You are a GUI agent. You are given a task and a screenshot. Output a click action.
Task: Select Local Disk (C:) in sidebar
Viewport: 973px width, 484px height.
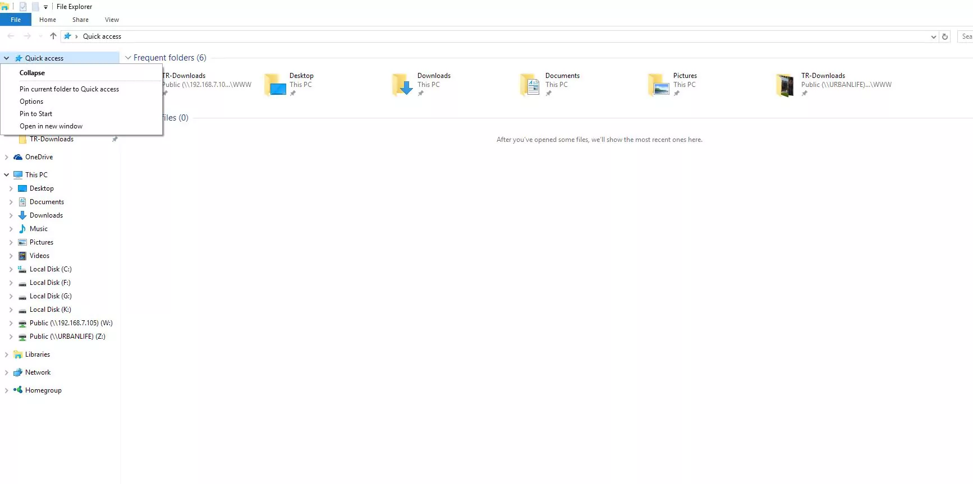[x=50, y=269]
